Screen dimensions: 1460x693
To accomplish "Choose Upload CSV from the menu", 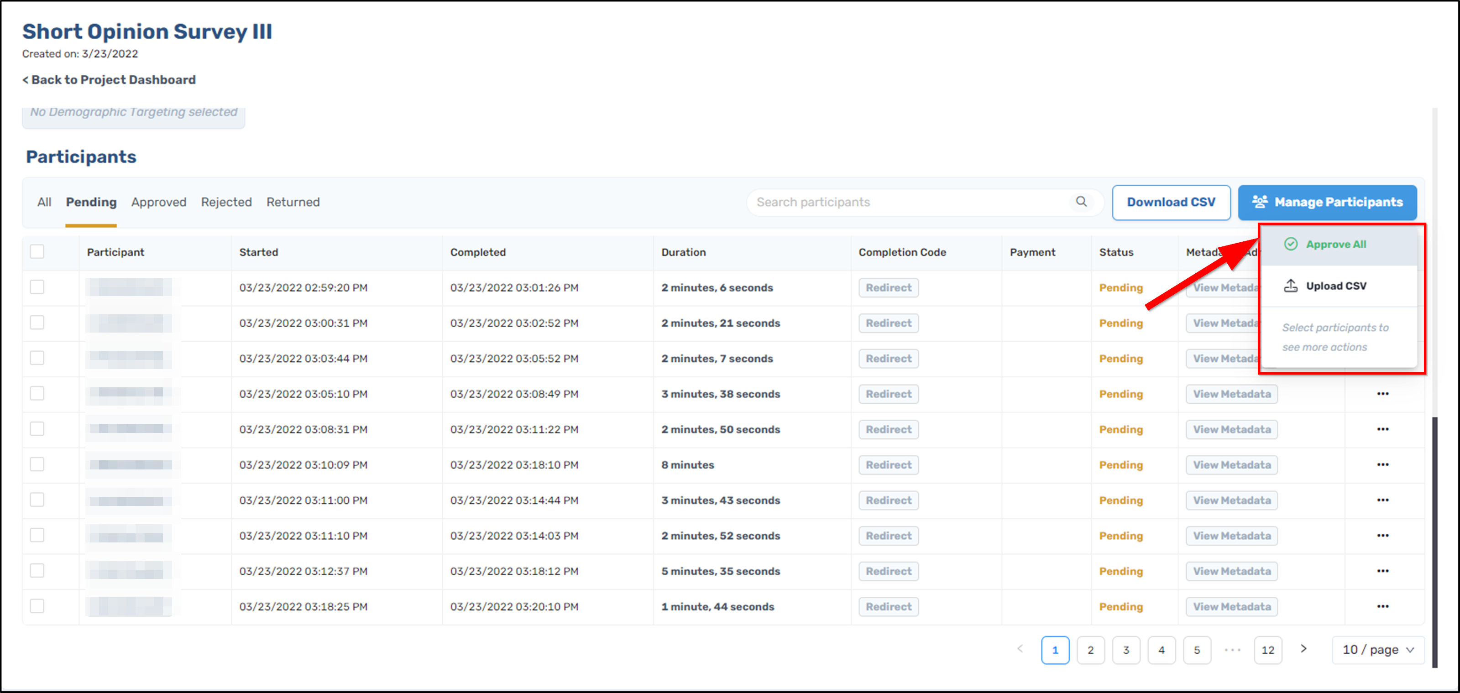I will 1339,286.
